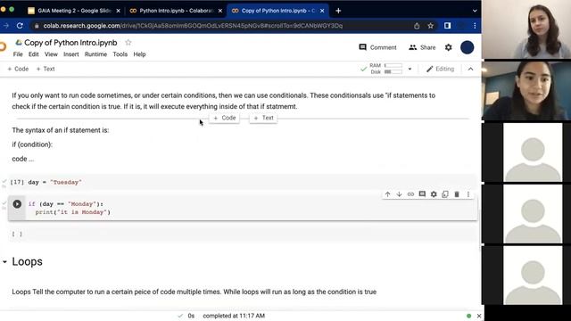The image size is (571, 321).
Task: Insert text cell between cells
Action: [x=263, y=118]
